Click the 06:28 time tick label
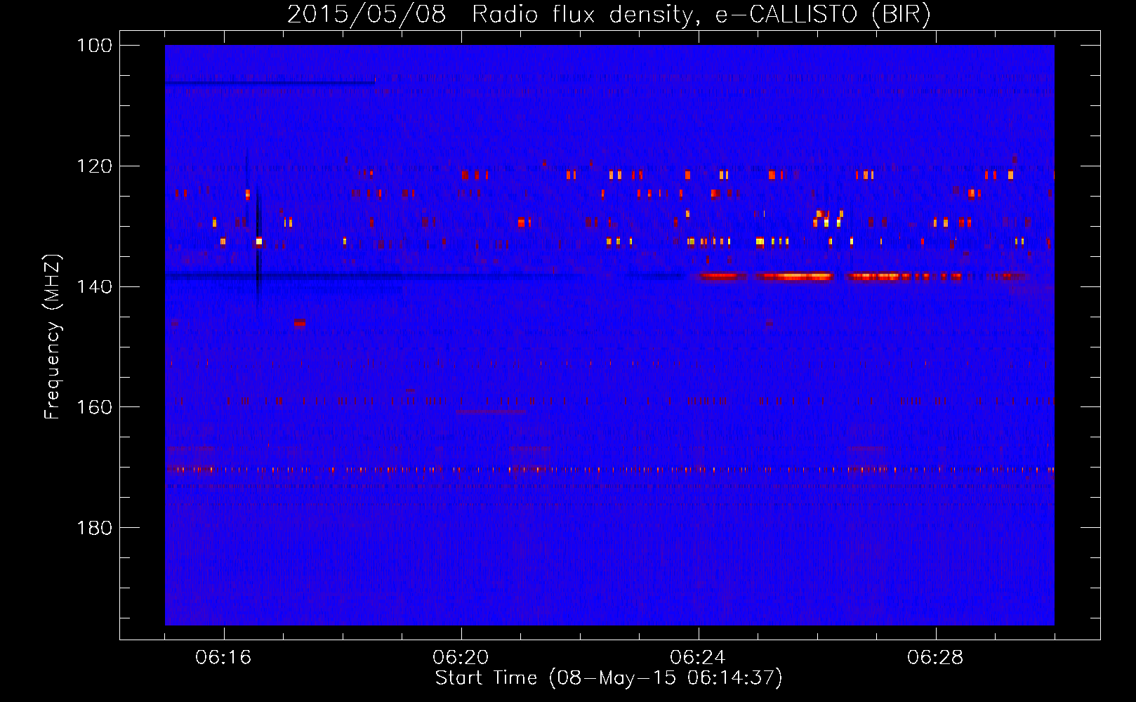This screenshot has width=1136, height=702. coord(935,658)
